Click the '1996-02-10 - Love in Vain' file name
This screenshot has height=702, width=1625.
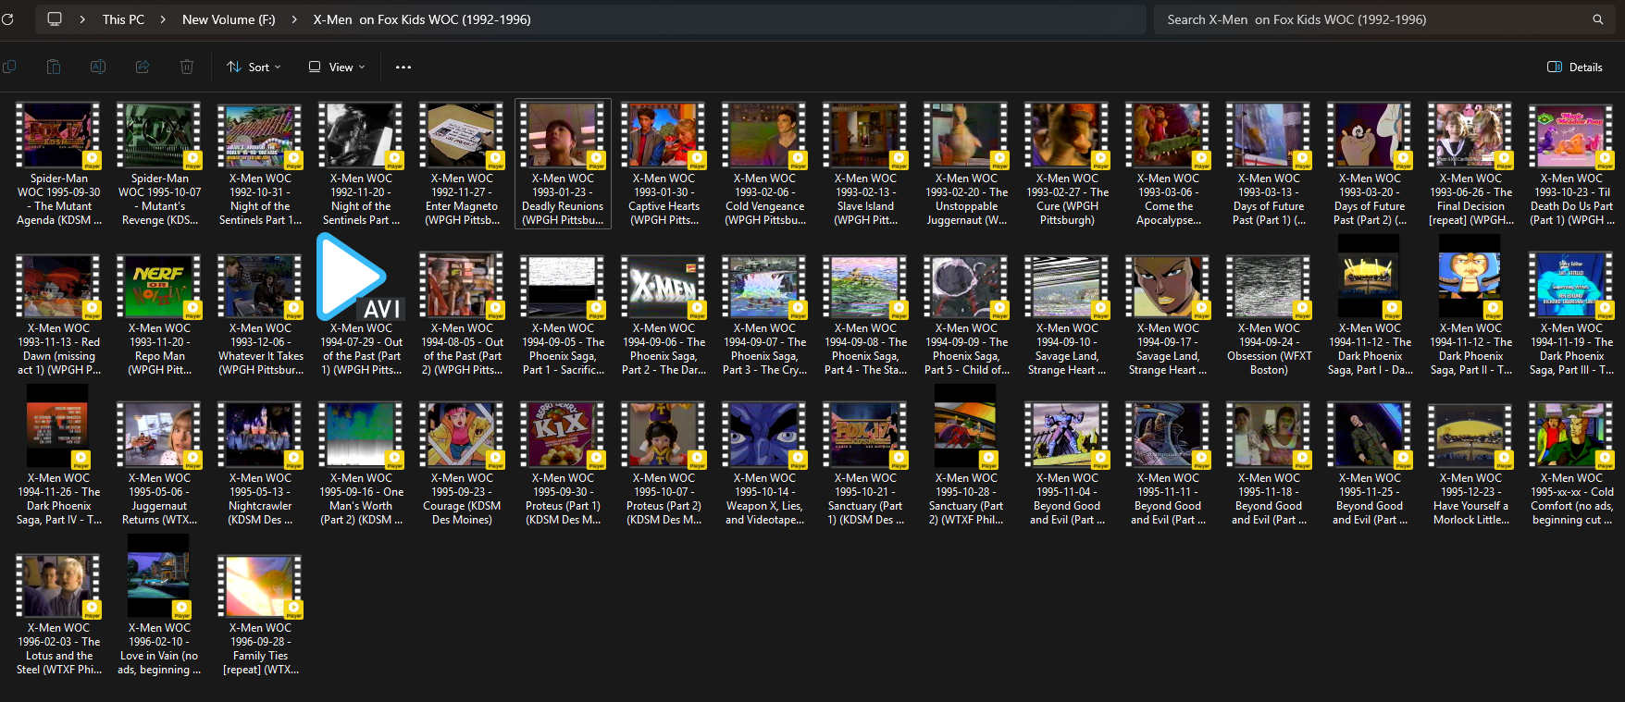[159, 649]
